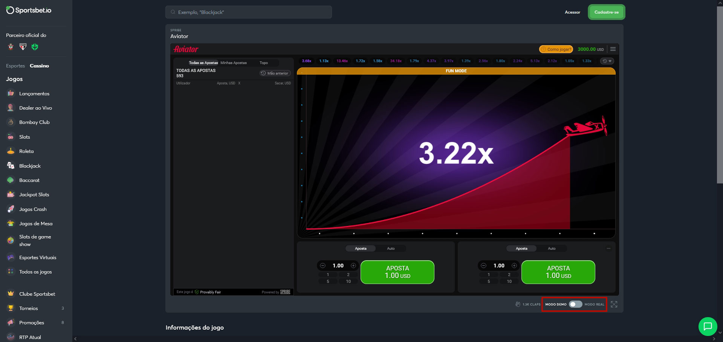Viewport: 723px width, 342px height.
Task: Click the 3000.00 USD balance
Action: [x=590, y=49]
